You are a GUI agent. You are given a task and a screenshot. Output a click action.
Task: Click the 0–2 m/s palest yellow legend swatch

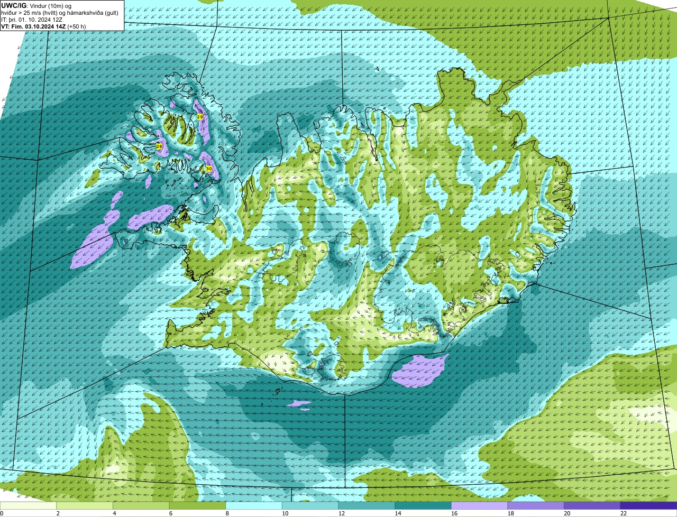[x=28, y=505]
